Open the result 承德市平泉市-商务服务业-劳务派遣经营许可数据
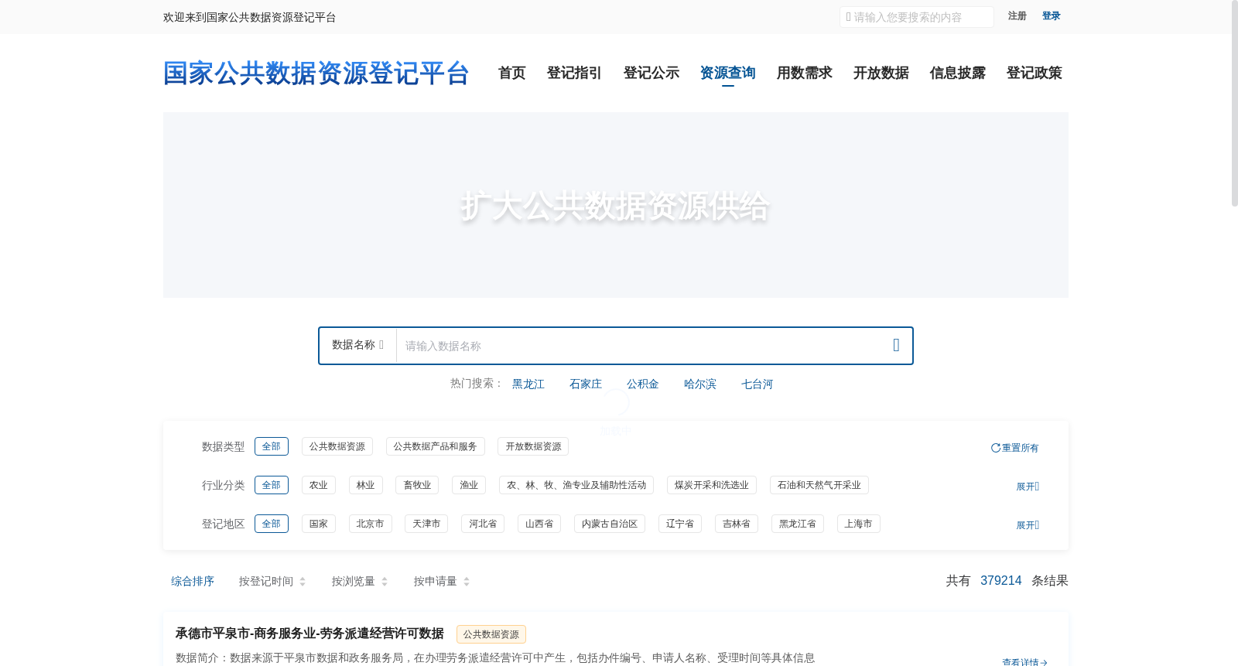This screenshot has width=1238, height=666. (x=309, y=634)
